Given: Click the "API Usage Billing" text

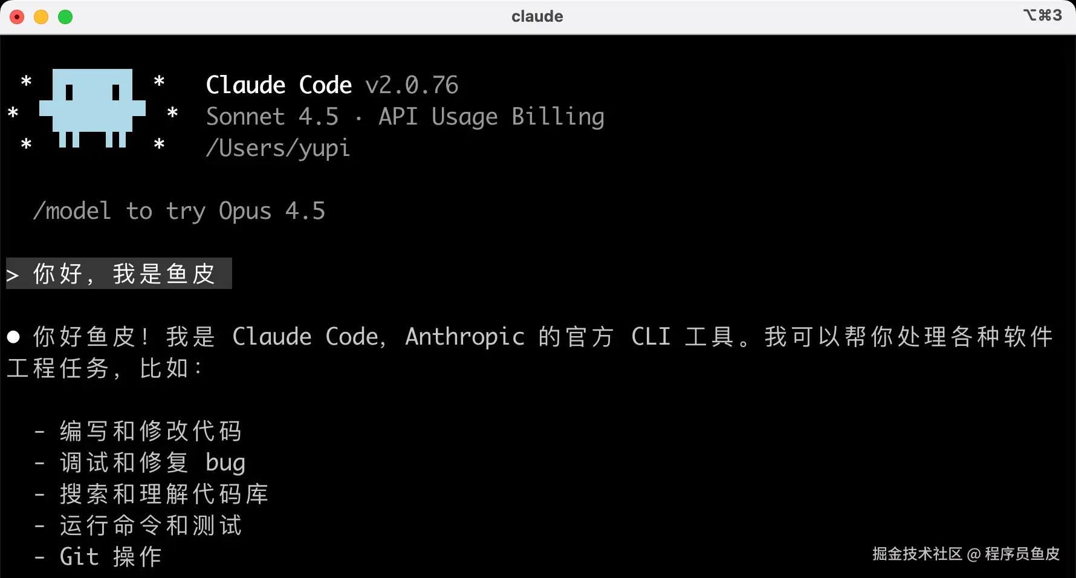Looking at the screenshot, I should [491, 117].
